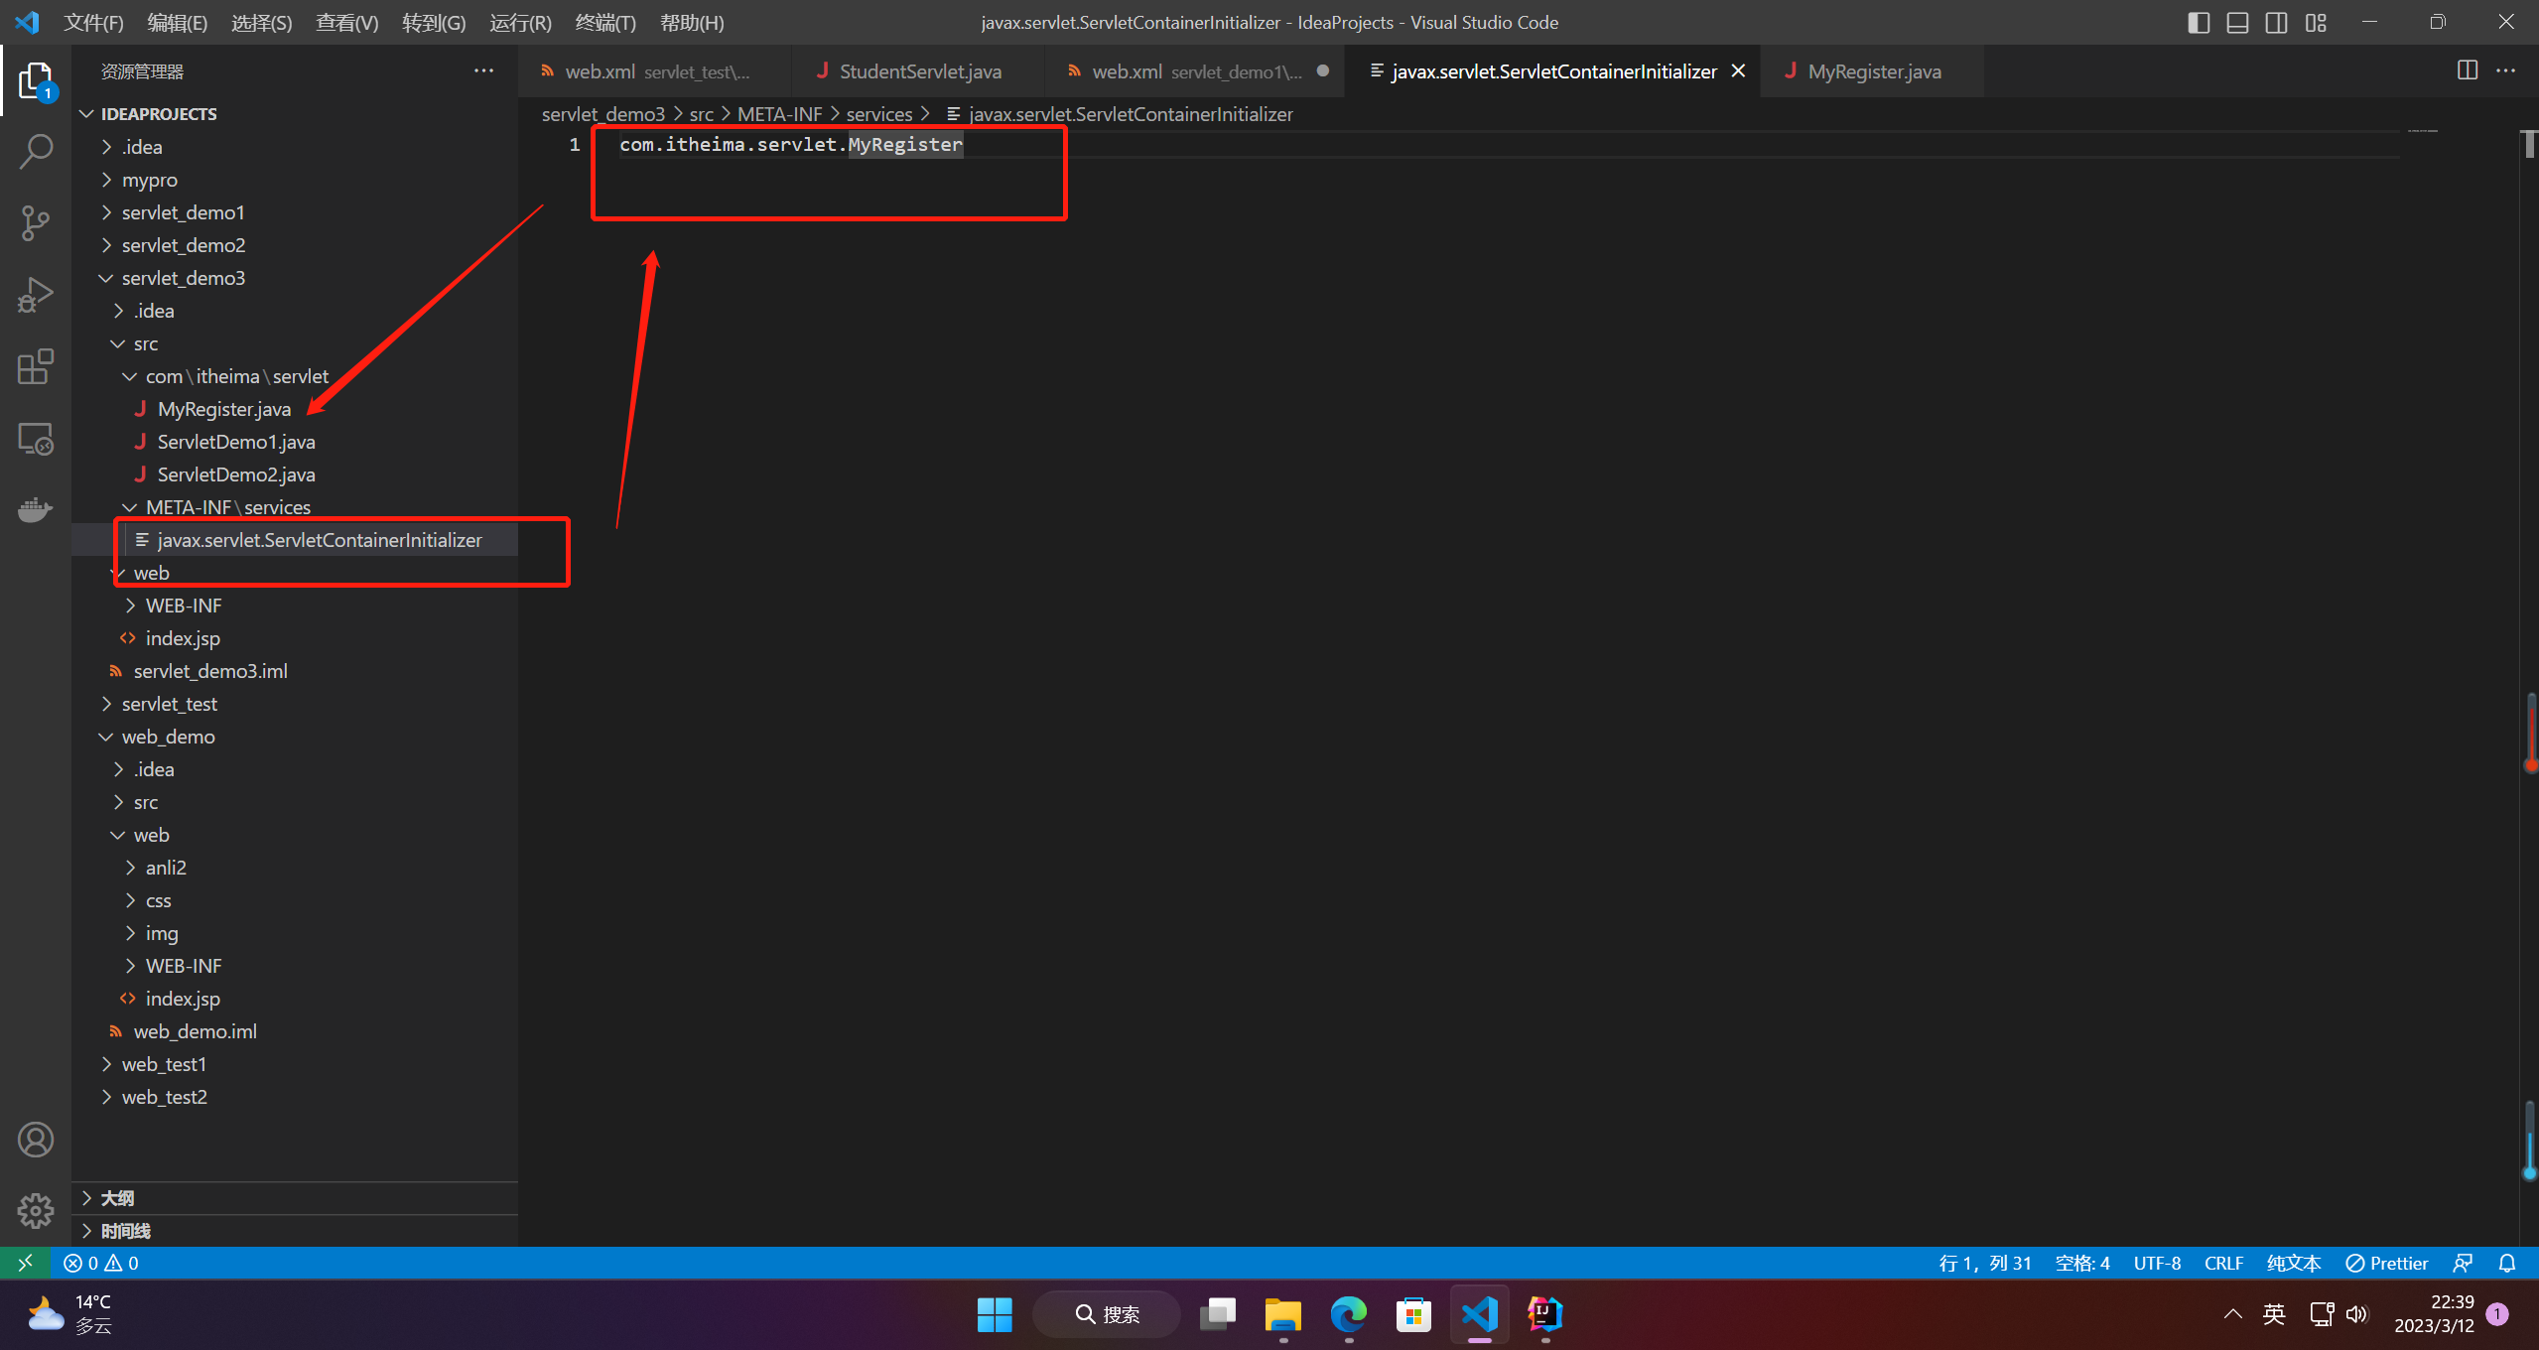Expand the 时间线 timeline section
The image size is (2539, 1350).
[x=295, y=1231]
